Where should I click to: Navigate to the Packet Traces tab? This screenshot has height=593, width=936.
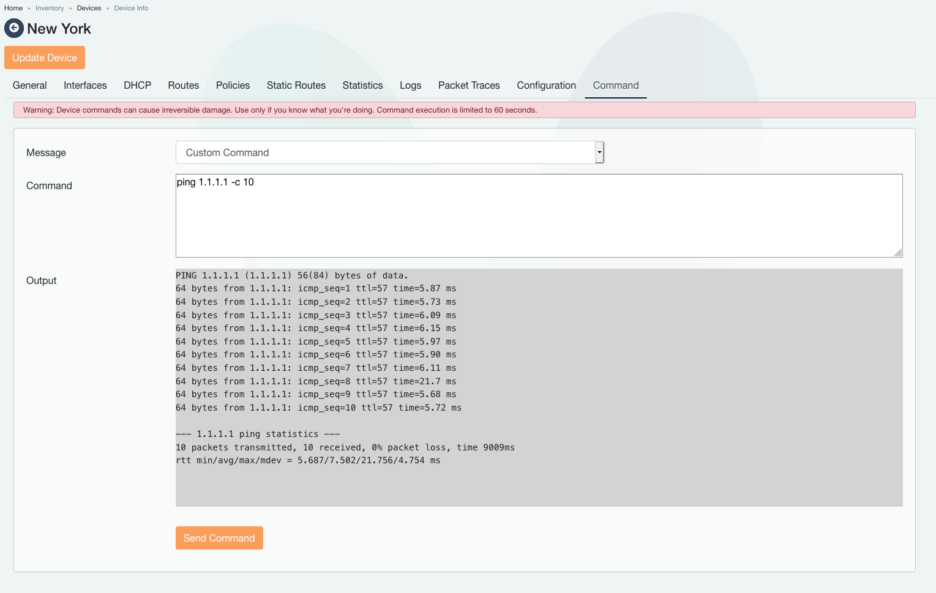(x=468, y=86)
